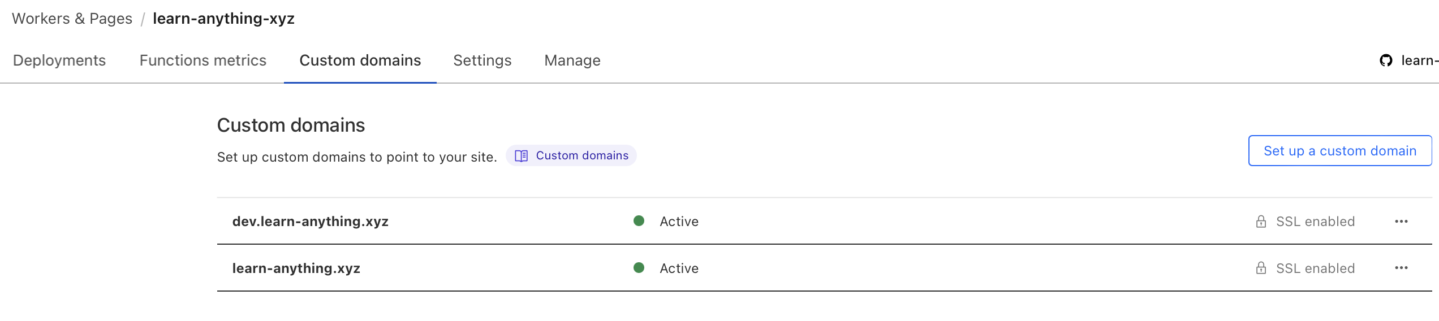The image size is (1439, 321).
Task: Open the Functions metrics tab
Action: tap(203, 60)
